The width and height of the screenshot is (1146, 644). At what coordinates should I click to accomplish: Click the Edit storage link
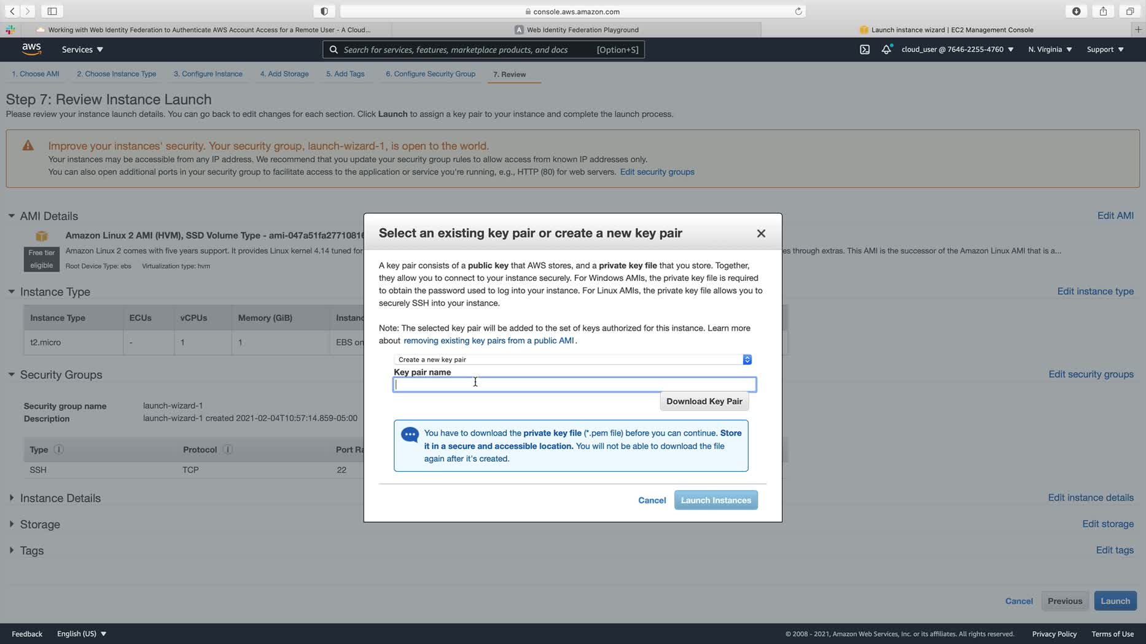[1108, 524]
